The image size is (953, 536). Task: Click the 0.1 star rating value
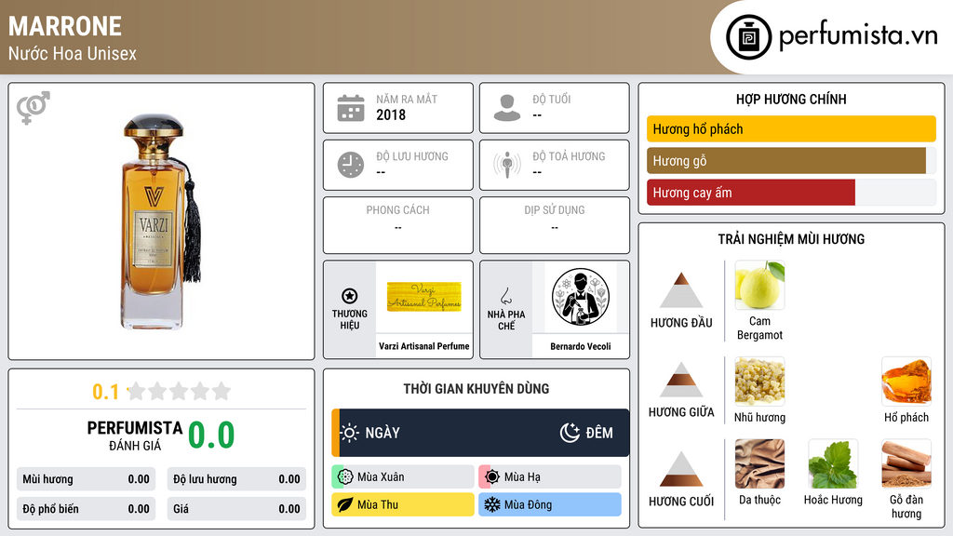click(105, 392)
